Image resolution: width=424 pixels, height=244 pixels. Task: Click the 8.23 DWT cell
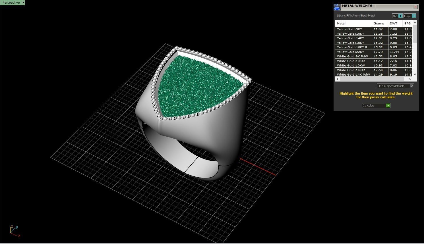395,38
